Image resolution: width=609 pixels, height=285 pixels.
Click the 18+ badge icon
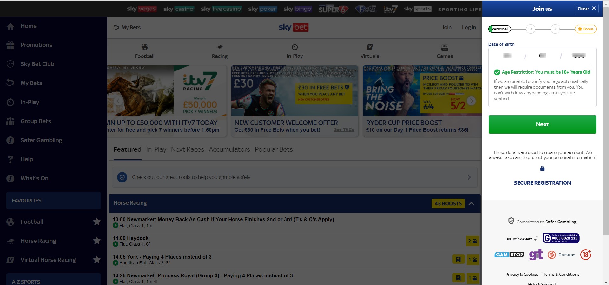tap(586, 255)
